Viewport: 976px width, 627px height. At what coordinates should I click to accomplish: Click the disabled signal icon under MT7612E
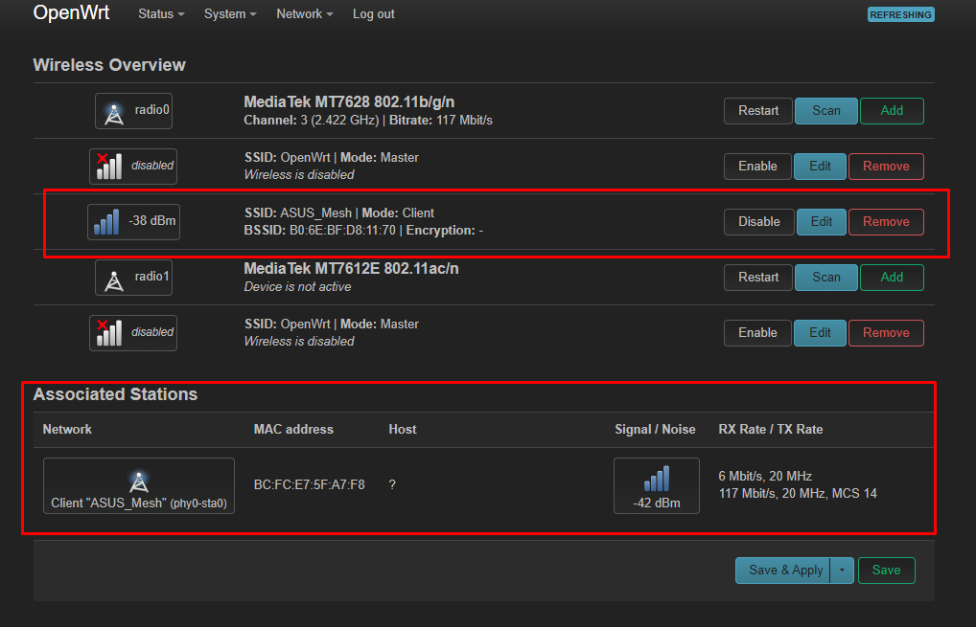(x=133, y=332)
